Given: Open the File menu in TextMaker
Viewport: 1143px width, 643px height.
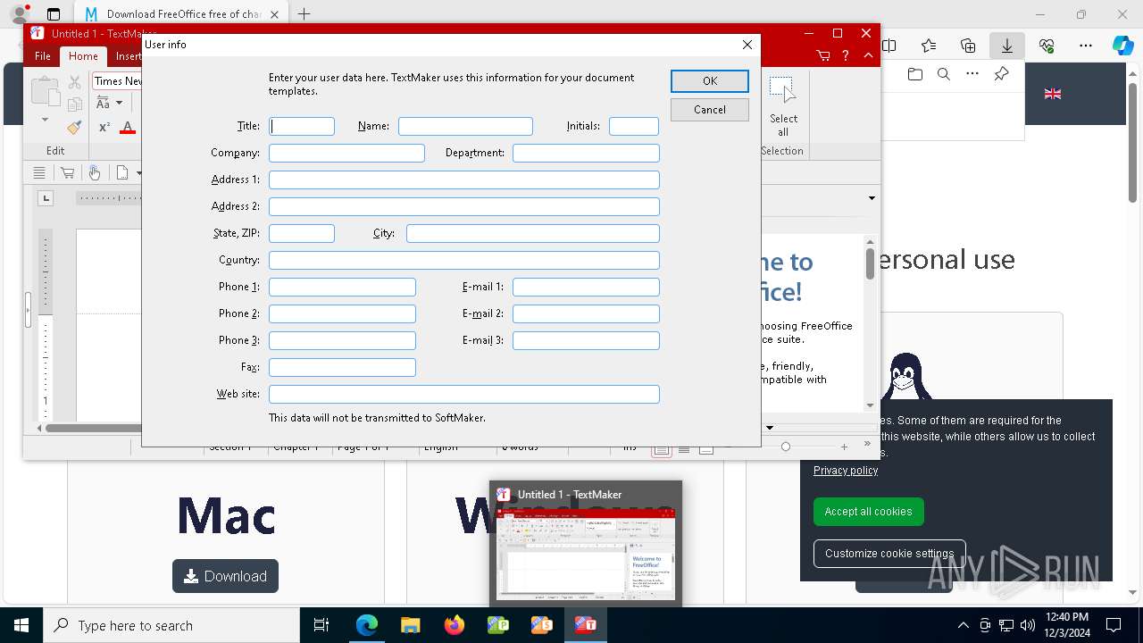Looking at the screenshot, I should point(42,55).
